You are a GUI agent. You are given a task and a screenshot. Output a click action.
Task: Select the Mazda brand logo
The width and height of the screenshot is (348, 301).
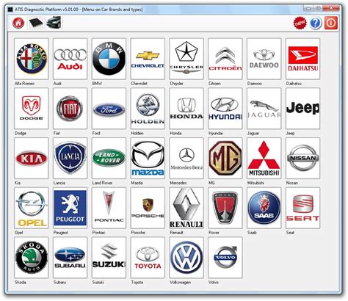(x=148, y=158)
